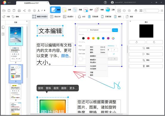165x116 pixels.
Task: Go to the 首页 home tab
Action: pos(9,3)
